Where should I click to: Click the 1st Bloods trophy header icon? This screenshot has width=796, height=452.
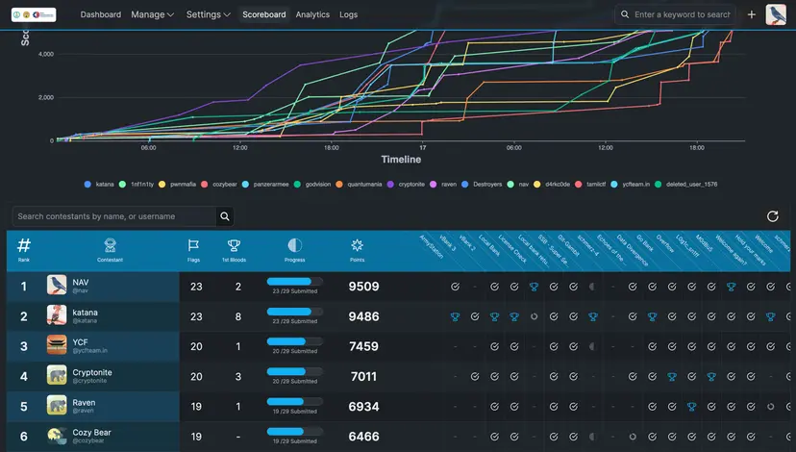(x=234, y=246)
